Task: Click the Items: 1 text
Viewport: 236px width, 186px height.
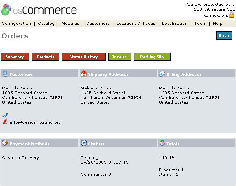Action: tap(168, 175)
